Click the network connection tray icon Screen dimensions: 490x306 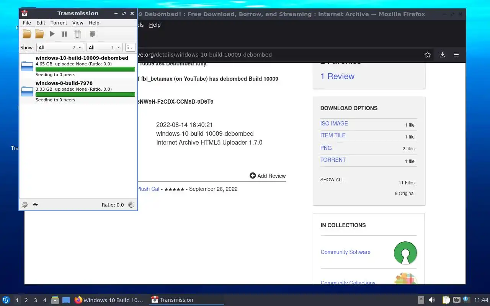[456, 300]
